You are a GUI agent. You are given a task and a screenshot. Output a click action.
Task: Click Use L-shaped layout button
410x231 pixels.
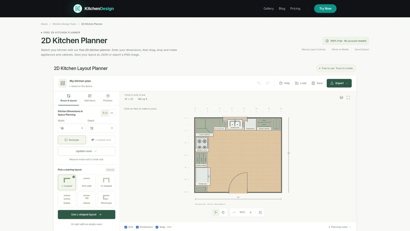pos(86,215)
